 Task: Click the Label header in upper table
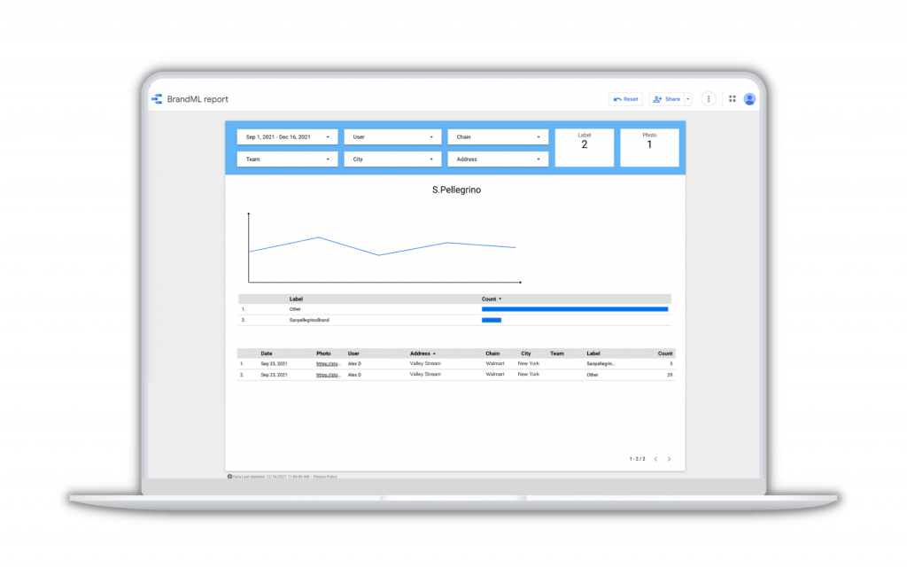tap(296, 299)
